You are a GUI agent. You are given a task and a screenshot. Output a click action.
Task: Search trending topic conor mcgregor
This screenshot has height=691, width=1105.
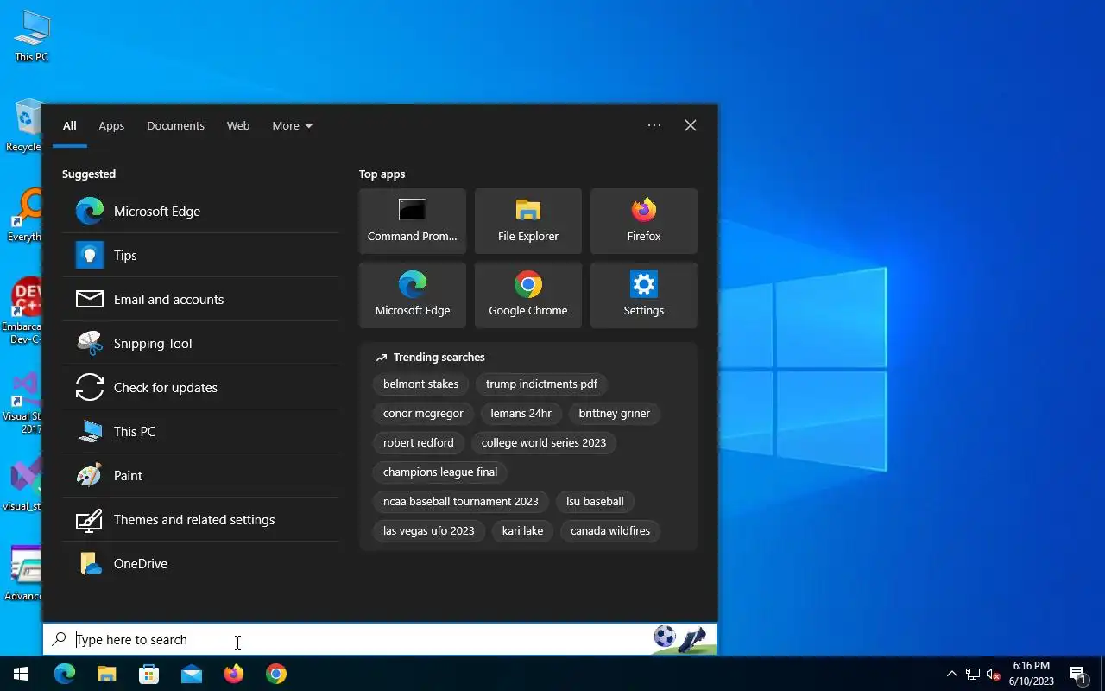(x=423, y=413)
